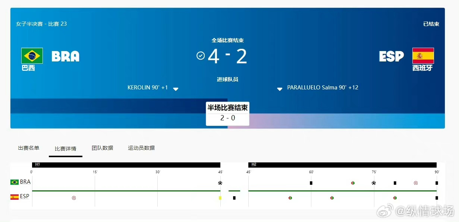The height and width of the screenshot is (222, 459).
Task: Click the 半场比赛结束 2-0 halftime popup
Action: point(227,114)
